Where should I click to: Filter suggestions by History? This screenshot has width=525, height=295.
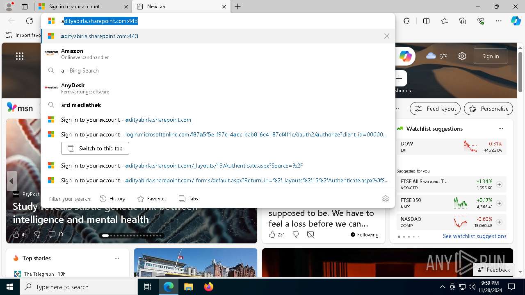112,199
